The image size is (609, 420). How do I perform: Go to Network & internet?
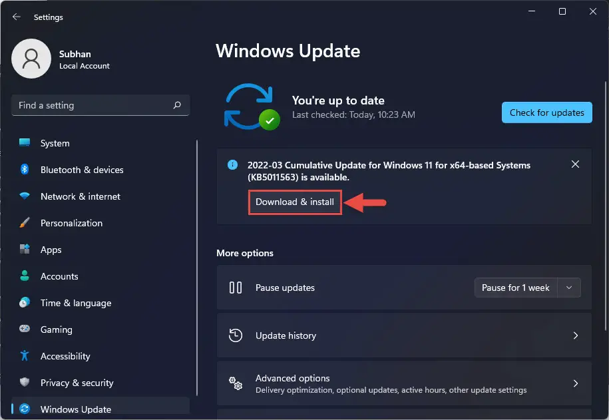(81, 196)
